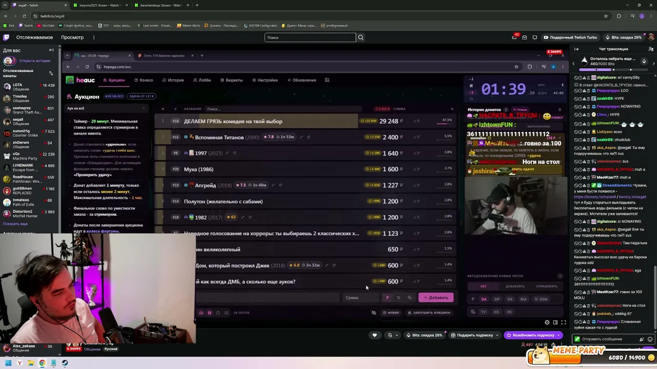Viewport: 657px width, 369px height.
Task: Select the 'ДЕЛАЕМ ГРЯЗЬ' top auction lot
Action: (x=306, y=121)
